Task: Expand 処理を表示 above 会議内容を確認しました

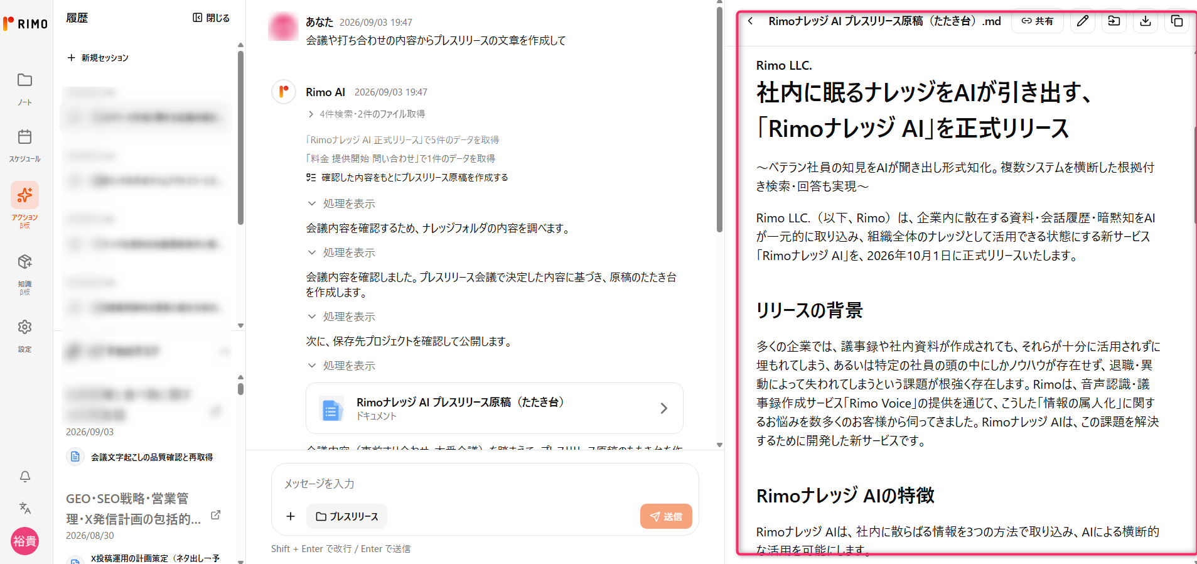Action: point(341,252)
